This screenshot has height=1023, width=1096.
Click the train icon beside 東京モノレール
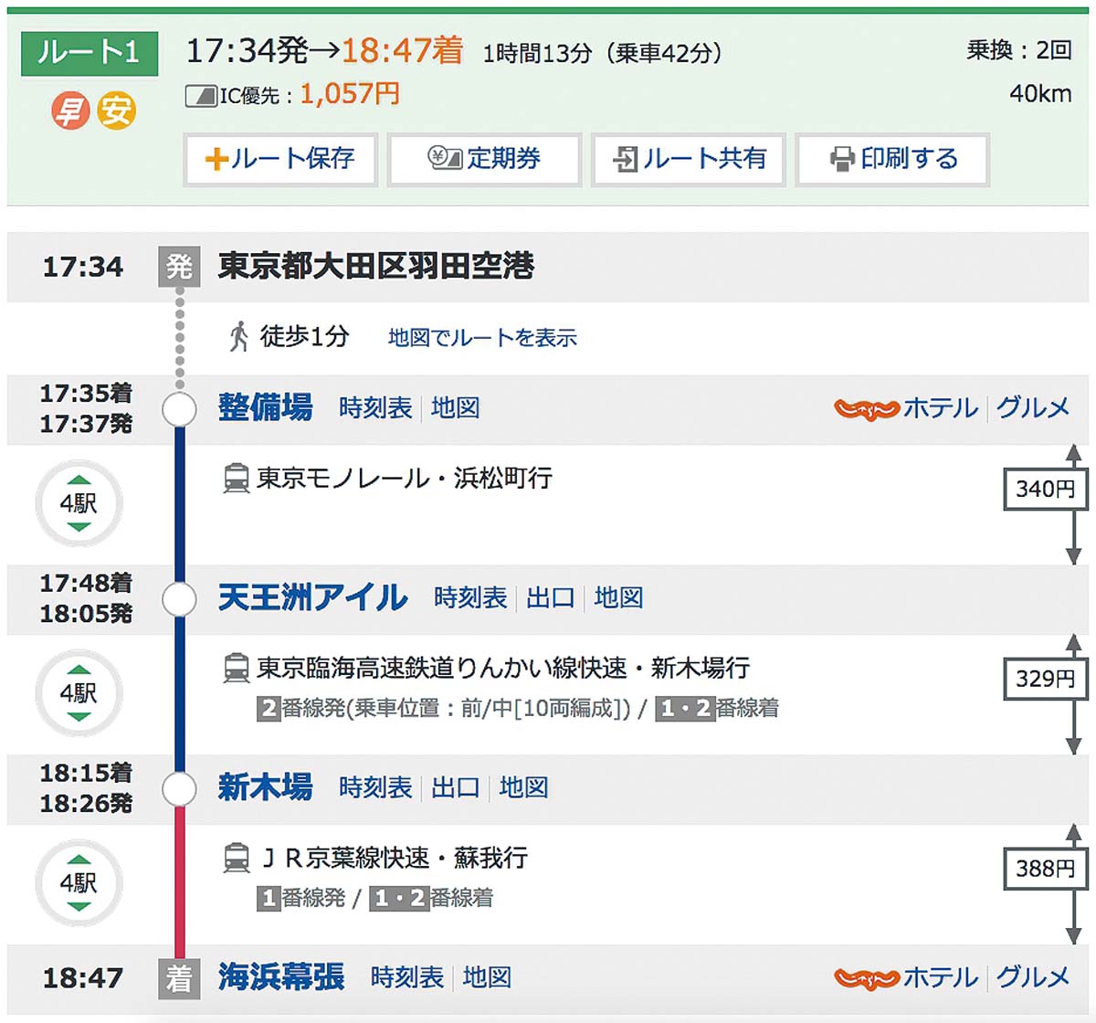tap(237, 478)
